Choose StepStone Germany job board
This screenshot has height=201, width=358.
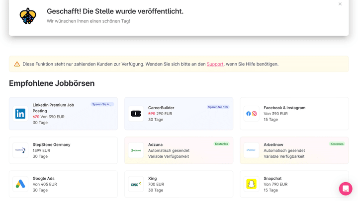(63, 150)
